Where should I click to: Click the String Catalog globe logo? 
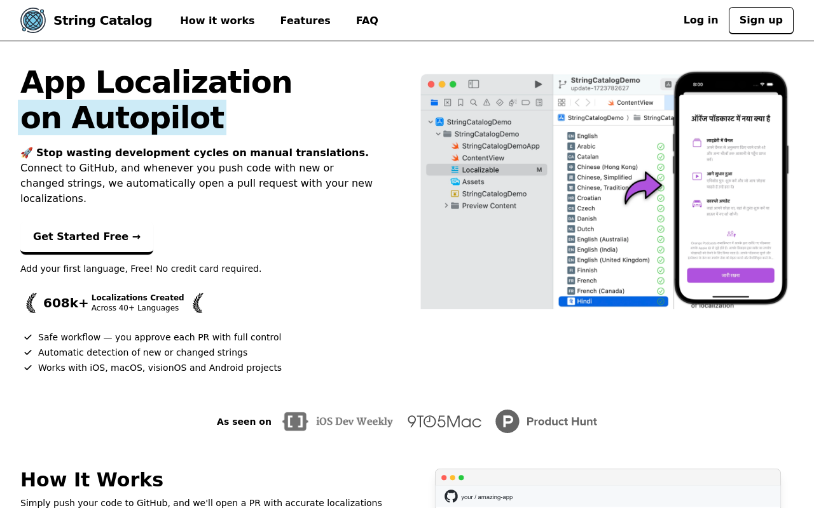coord(33,20)
